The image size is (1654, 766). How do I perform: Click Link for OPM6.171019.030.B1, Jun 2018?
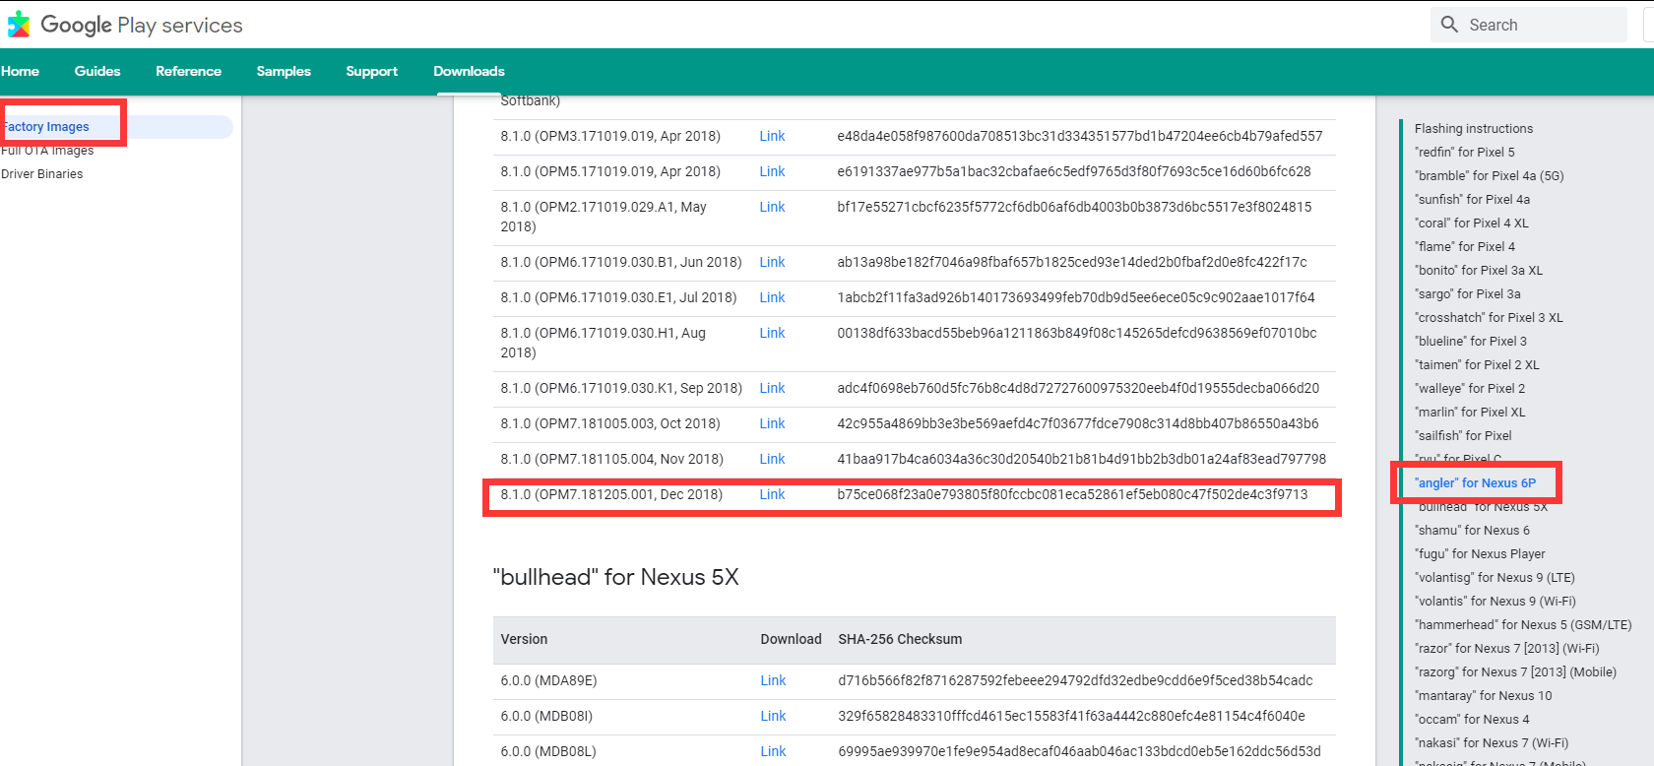[x=772, y=262]
